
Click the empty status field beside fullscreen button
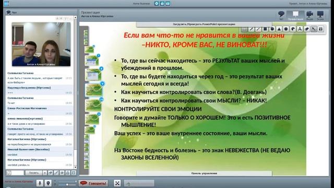pyautogui.click(x=139, y=183)
